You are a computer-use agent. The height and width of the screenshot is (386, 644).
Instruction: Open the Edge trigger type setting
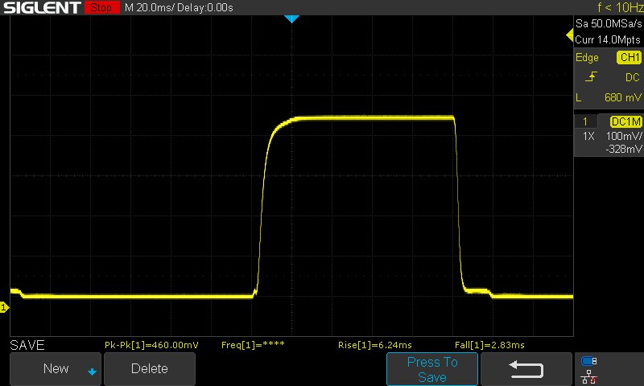[x=588, y=58]
